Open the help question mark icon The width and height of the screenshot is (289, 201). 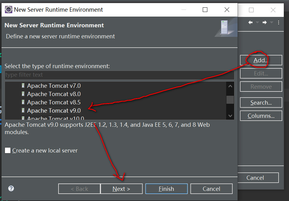11,188
